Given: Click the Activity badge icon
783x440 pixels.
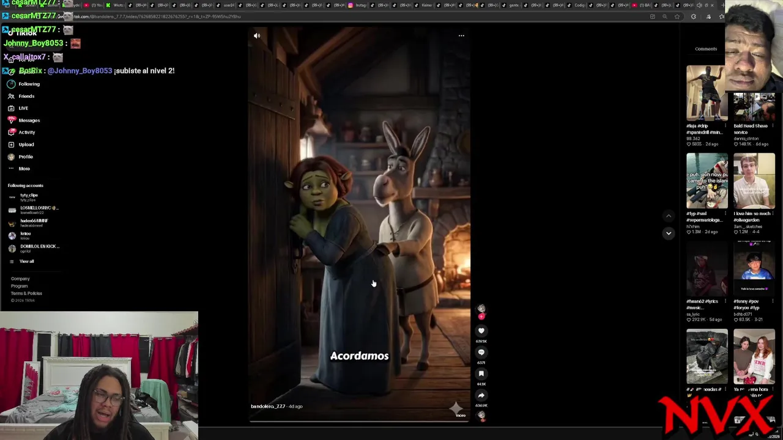Looking at the screenshot, I should click(x=11, y=132).
